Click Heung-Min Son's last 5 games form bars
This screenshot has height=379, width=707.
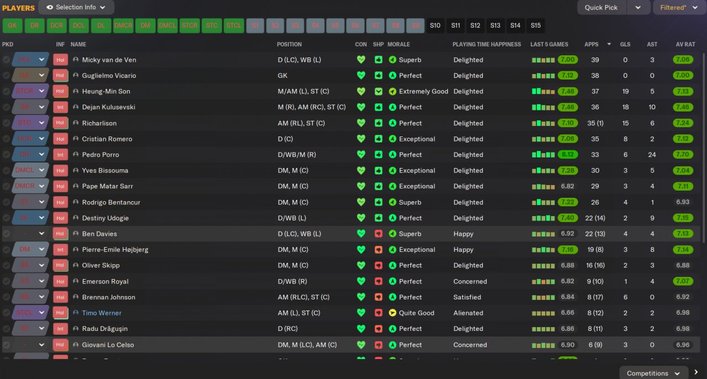pos(543,91)
